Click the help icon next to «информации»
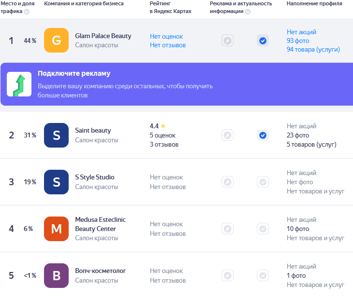This screenshot has width=353, height=299. click(x=248, y=12)
